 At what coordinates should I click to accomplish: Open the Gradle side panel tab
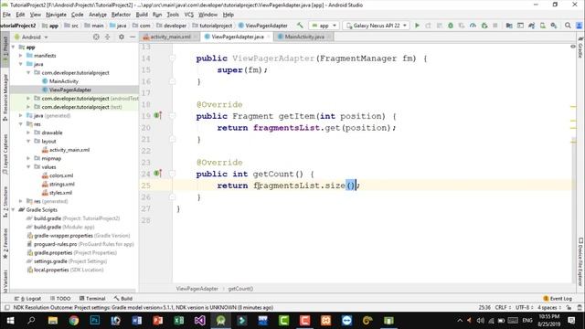[x=580, y=48]
